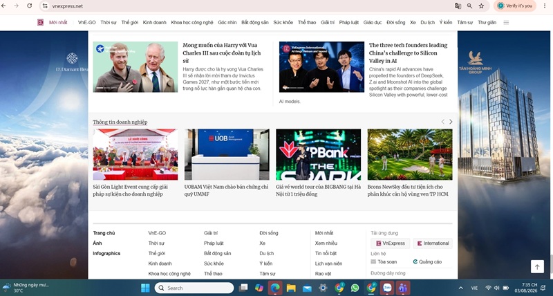Open Windows Start menu
Screen dimensions: 553x296
145,288
